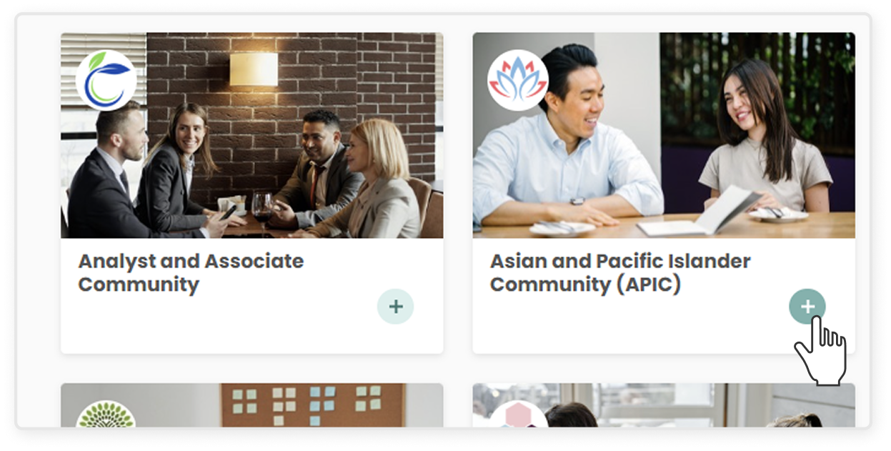This screenshot has width=891, height=451.
Task: Join the Analyst and Associate Community with plus
Action: coord(395,307)
